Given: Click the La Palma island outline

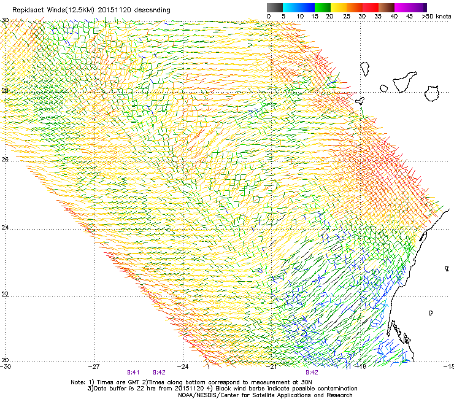Looking at the screenshot, I should click(x=365, y=69).
